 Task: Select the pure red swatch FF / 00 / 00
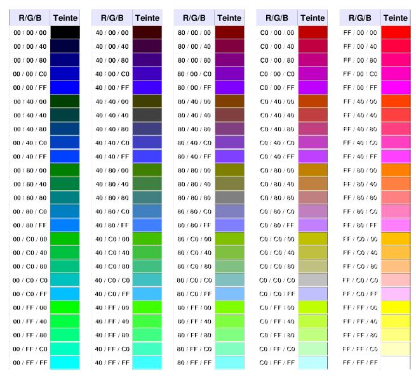coord(395,32)
